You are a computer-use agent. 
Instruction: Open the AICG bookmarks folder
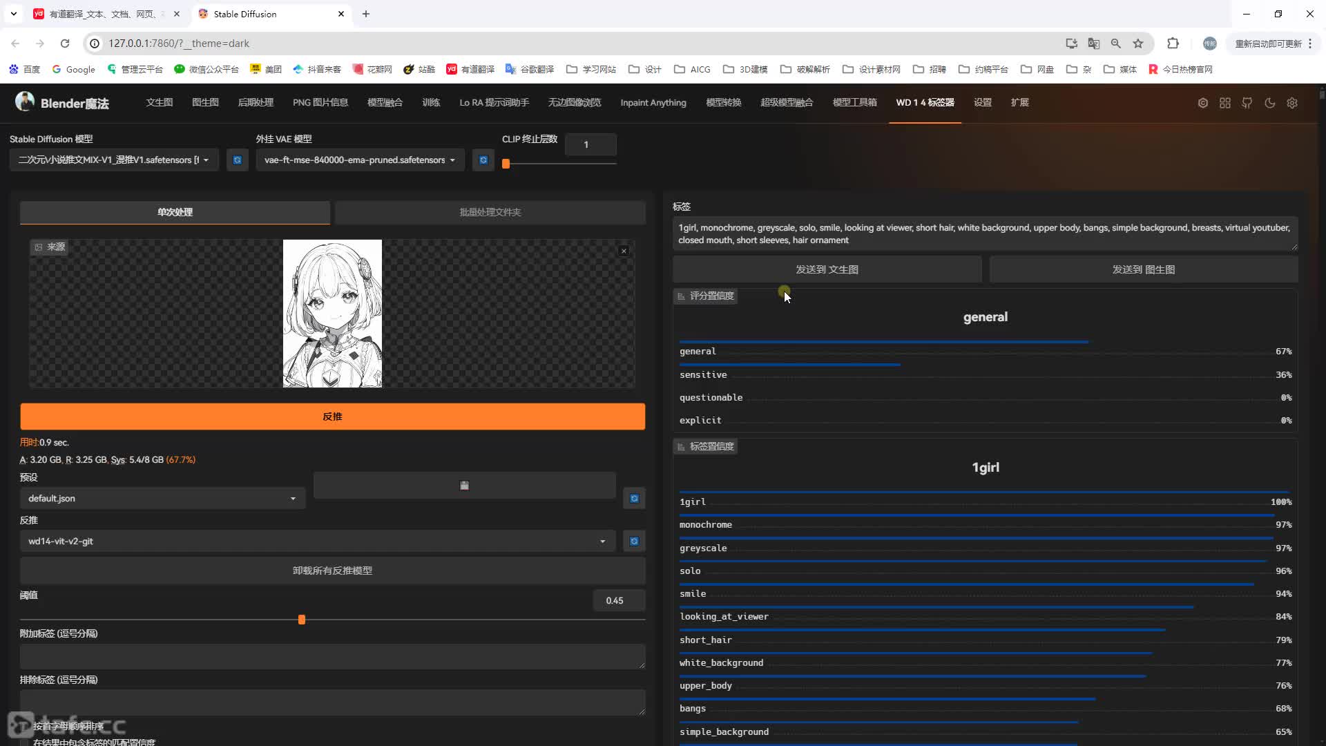(x=692, y=69)
